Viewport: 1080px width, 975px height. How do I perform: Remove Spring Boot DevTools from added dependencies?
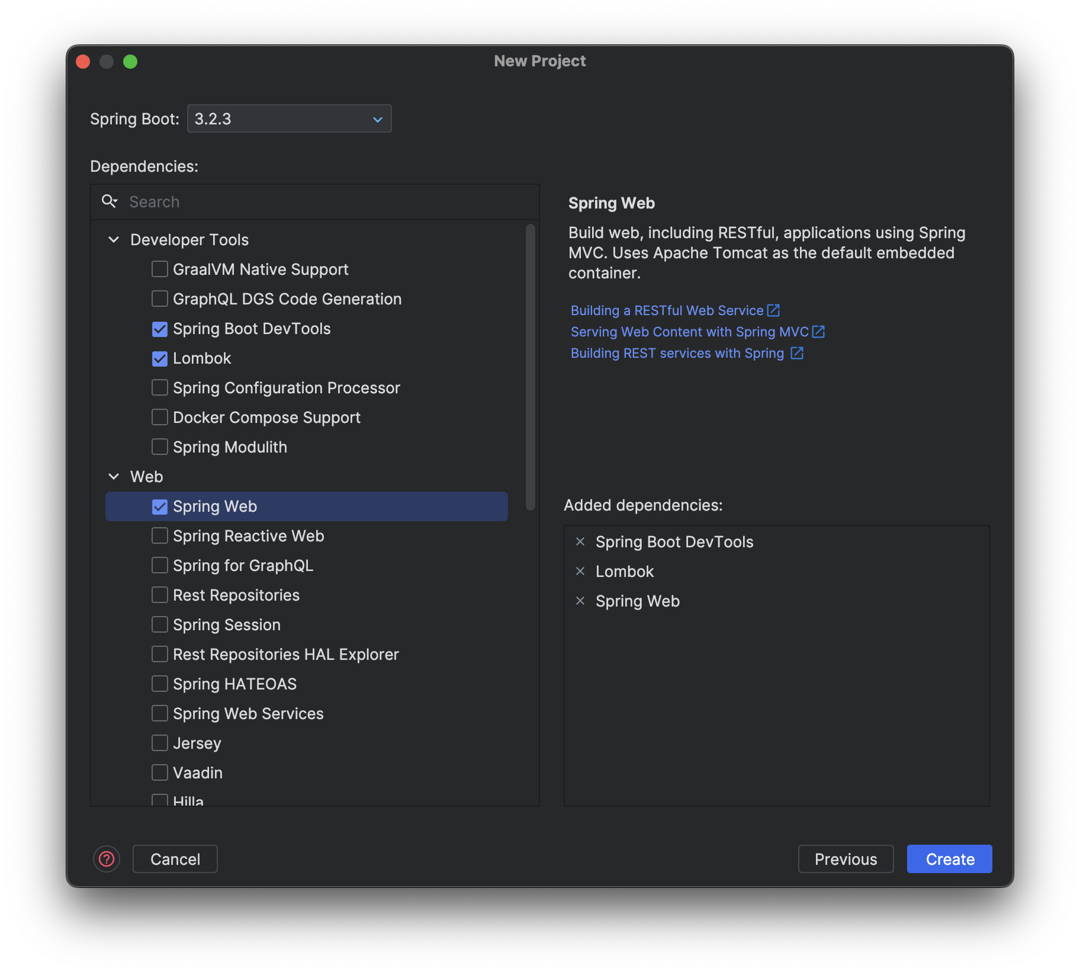tap(580, 541)
